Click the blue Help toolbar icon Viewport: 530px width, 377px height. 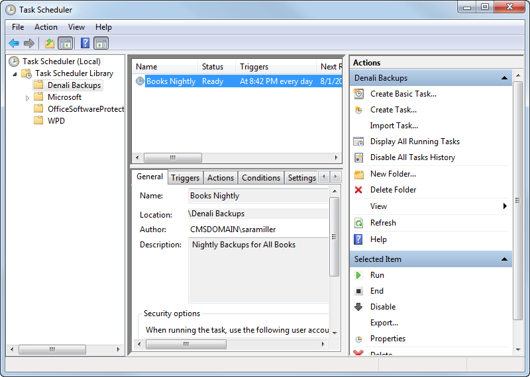point(85,43)
